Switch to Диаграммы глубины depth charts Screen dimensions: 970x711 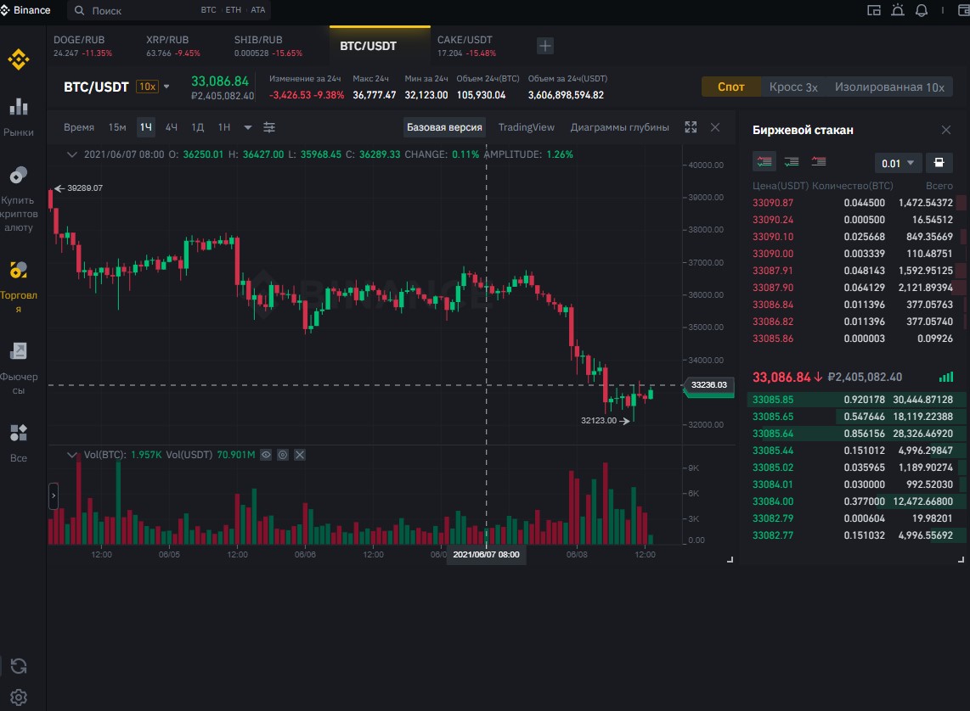pyautogui.click(x=619, y=127)
